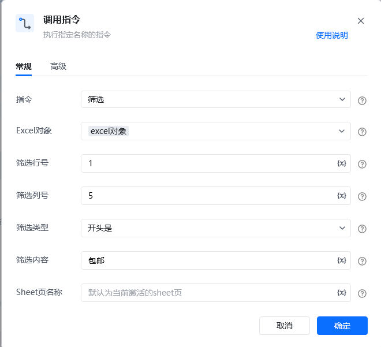Viewport: 381px width, 347px height.
Task: Click the 调用指令 dialog title
Action: (x=61, y=20)
